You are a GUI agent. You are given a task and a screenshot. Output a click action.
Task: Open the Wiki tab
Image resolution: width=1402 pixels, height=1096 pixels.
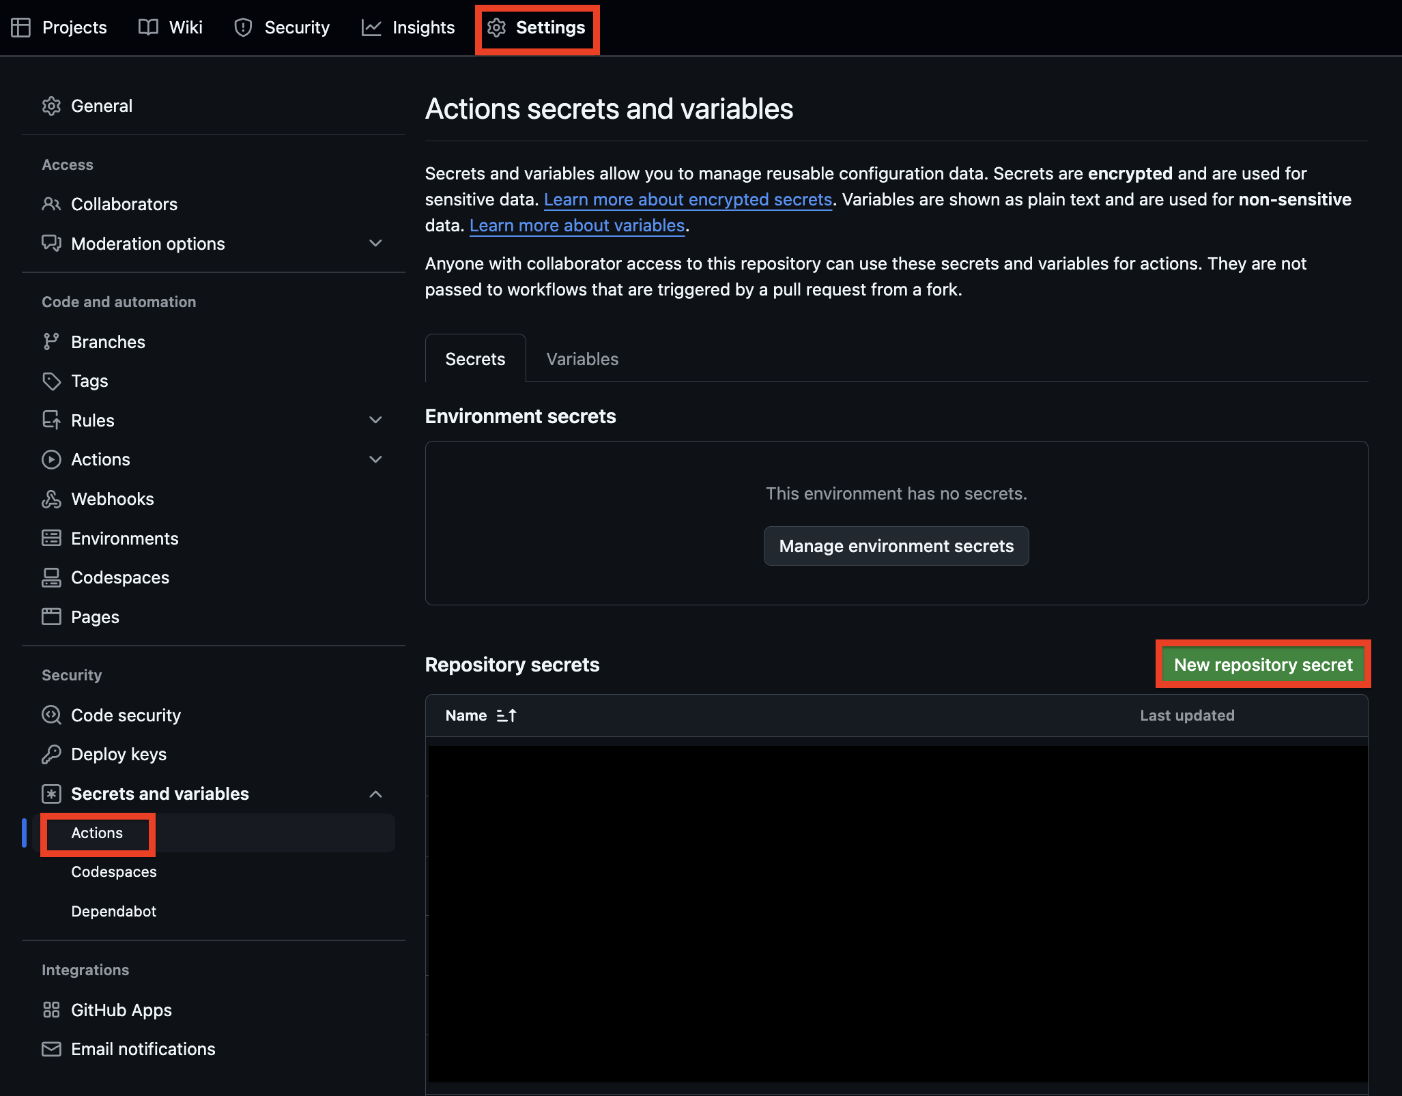171,27
